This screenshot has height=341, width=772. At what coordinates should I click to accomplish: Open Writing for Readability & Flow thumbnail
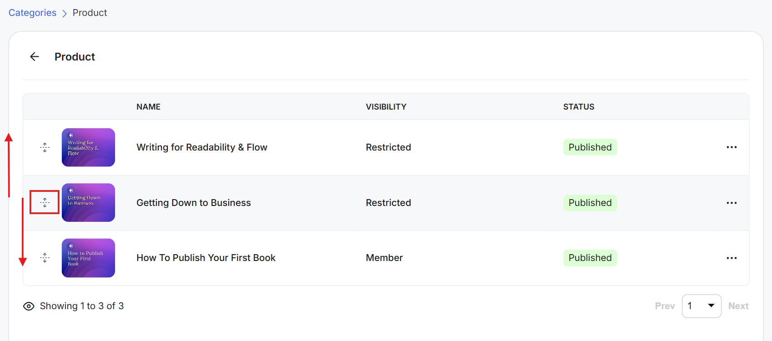pos(88,147)
